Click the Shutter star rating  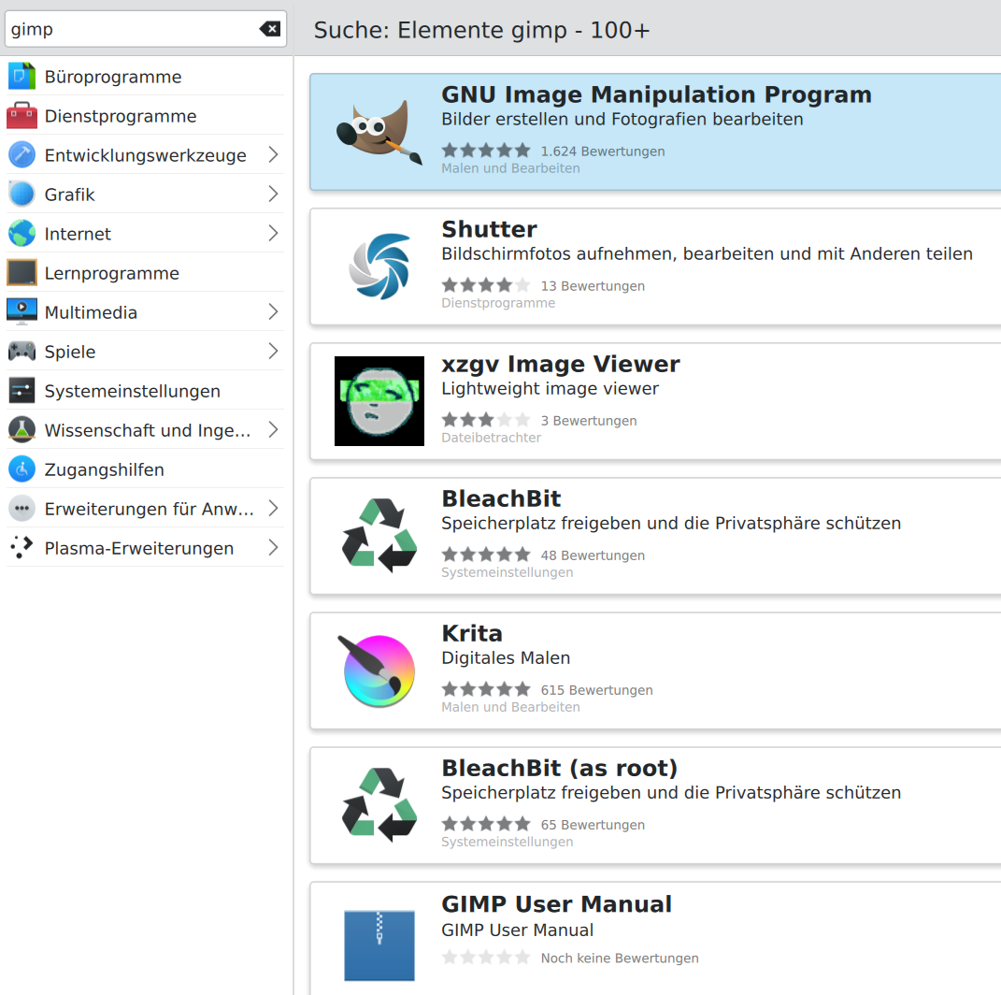[x=486, y=285]
